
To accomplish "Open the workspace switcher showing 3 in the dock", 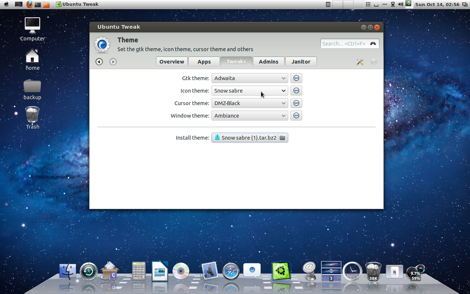I will (331, 271).
